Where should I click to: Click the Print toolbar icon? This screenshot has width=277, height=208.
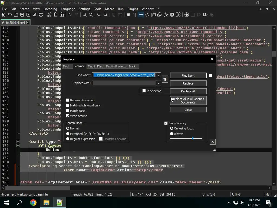point(41,15)
